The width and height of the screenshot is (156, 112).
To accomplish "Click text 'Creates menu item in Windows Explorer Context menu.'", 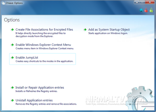I will coord(45,49).
